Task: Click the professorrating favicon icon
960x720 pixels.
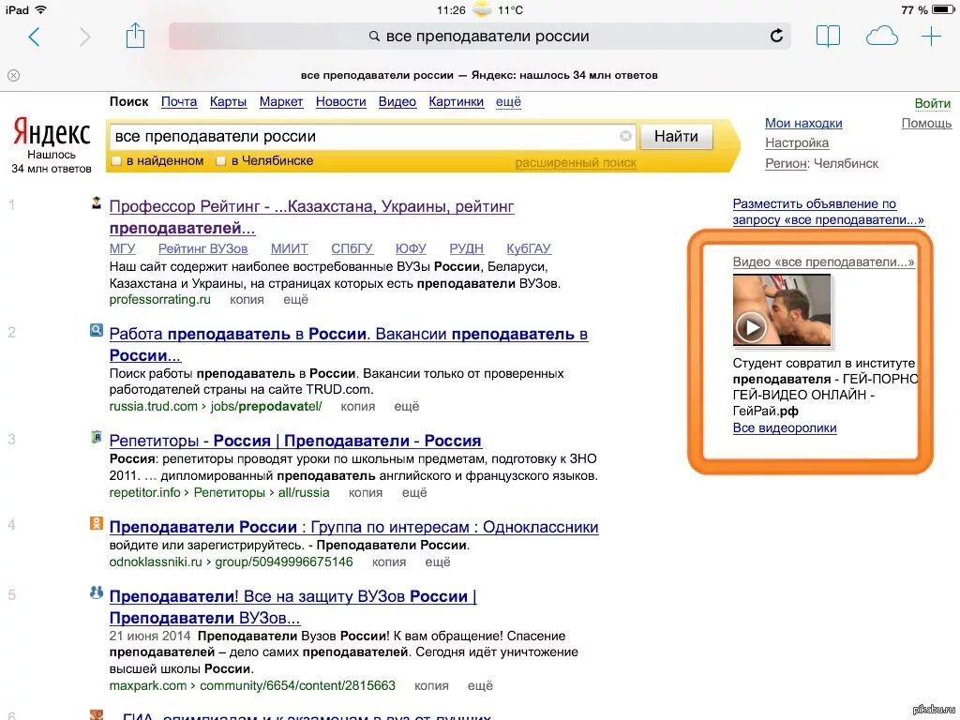Action: [x=97, y=202]
